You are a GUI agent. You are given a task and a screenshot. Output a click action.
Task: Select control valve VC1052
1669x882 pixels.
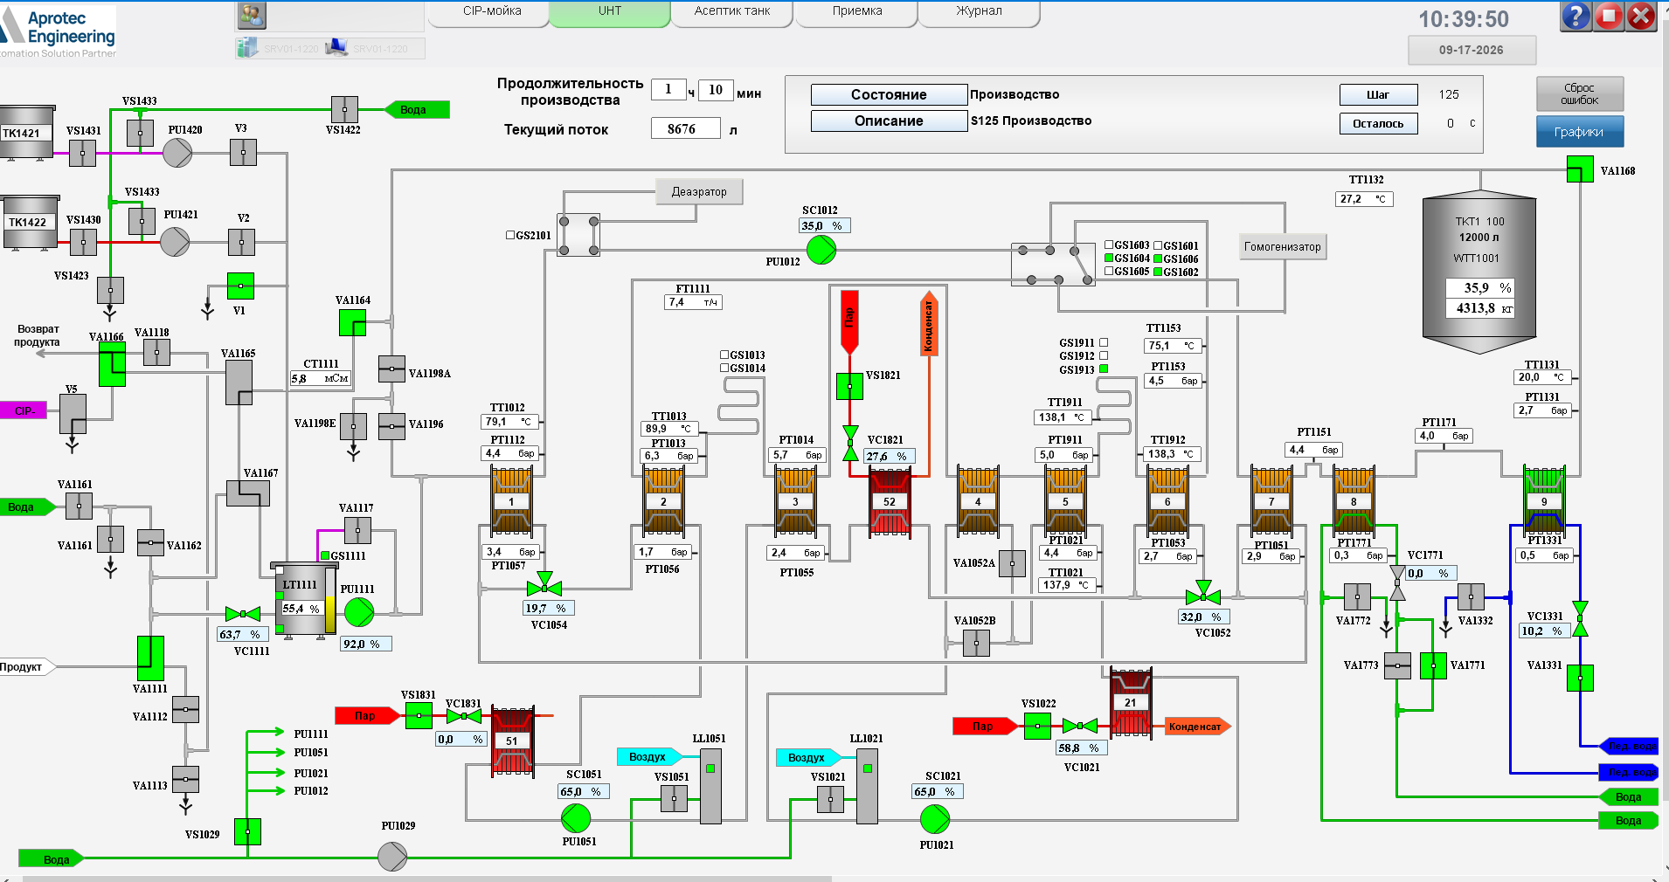[1203, 594]
